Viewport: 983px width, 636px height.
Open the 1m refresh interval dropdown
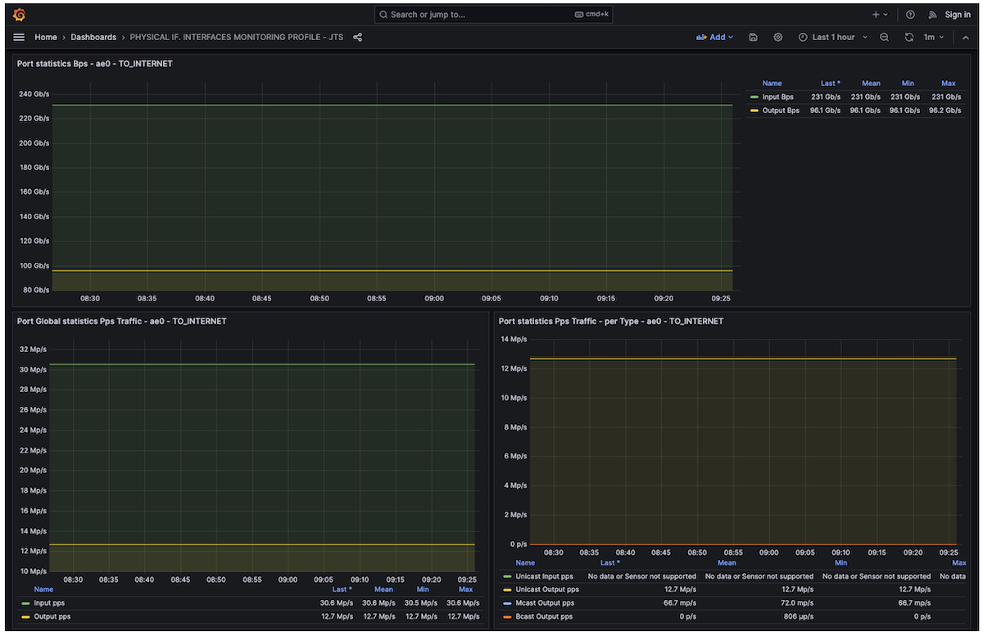pyautogui.click(x=935, y=37)
